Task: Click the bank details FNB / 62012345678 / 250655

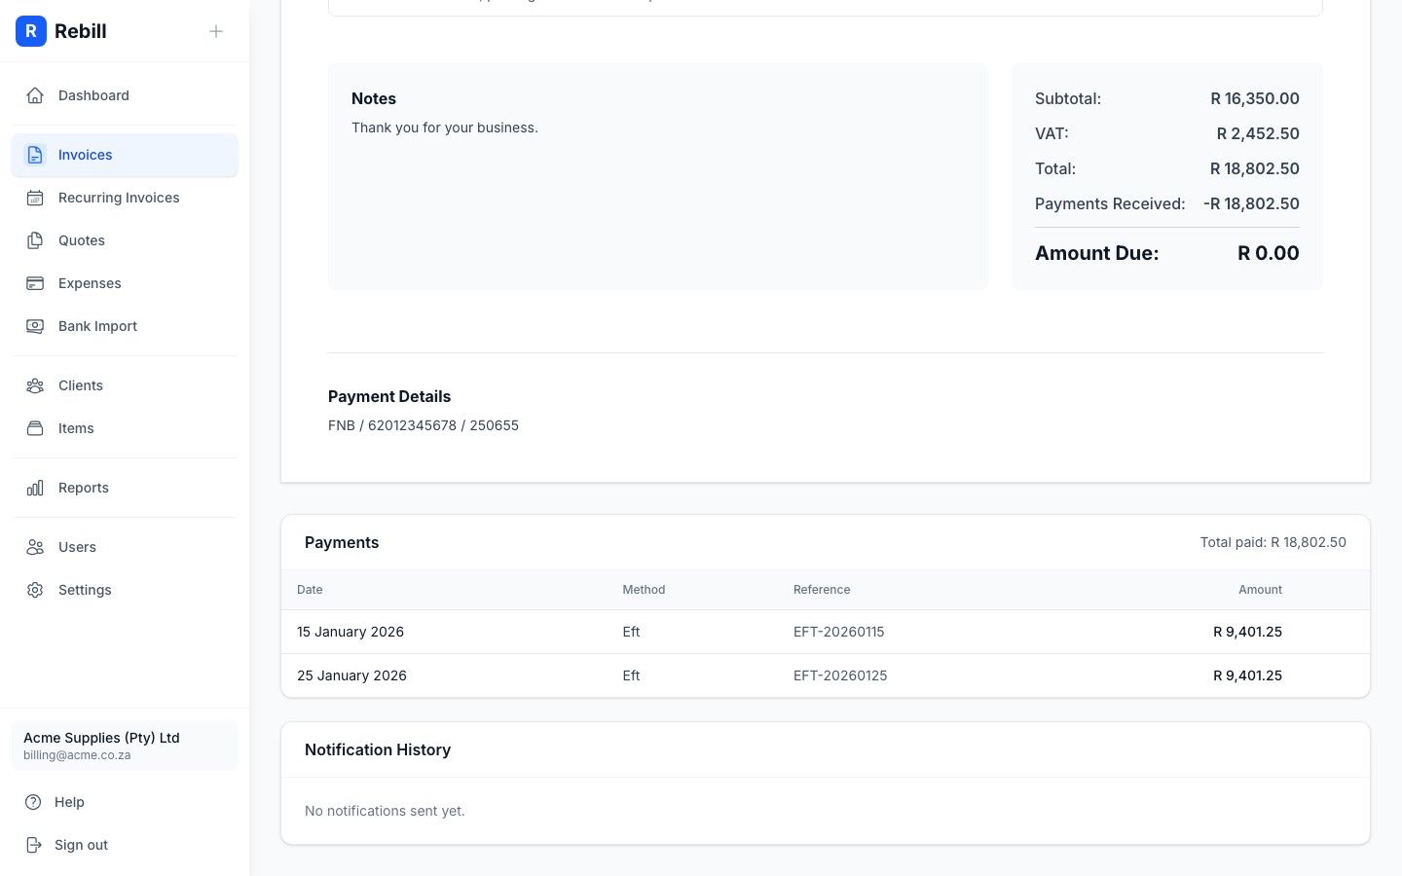Action: coord(424,425)
